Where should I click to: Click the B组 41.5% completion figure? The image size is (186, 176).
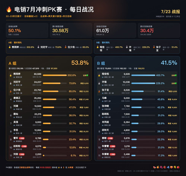point(169,63)
